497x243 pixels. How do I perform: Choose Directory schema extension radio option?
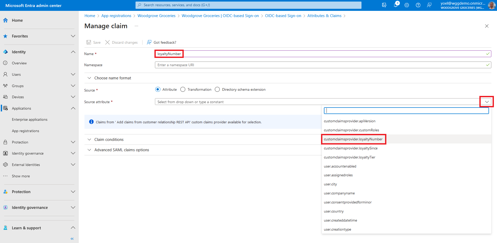click(x=217, y=89)
